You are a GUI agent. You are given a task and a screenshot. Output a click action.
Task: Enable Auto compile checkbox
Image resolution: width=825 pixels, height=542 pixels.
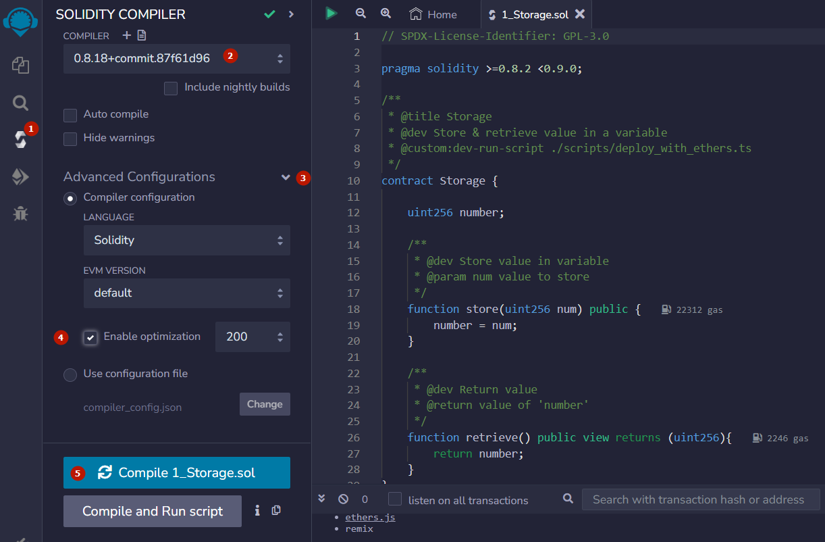tap(70, 115)
